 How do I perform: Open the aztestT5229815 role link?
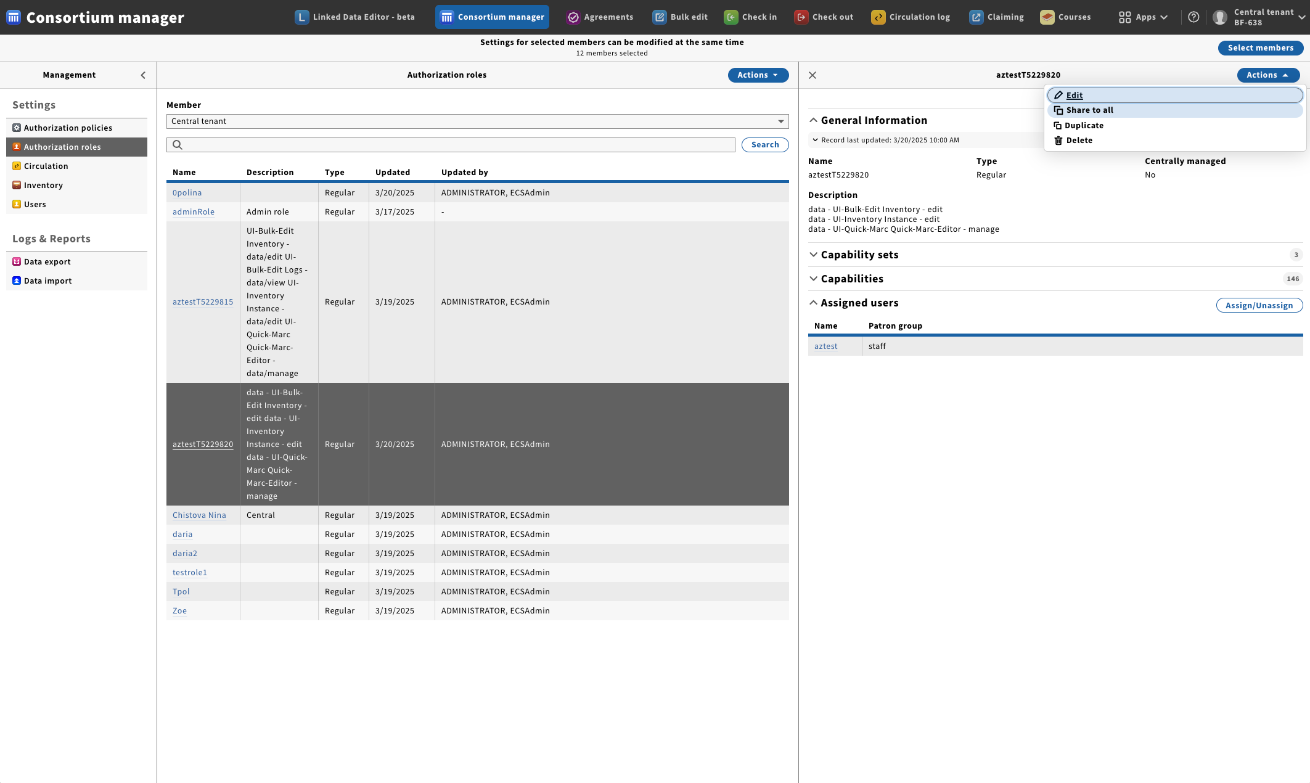(x=203, y=302)
